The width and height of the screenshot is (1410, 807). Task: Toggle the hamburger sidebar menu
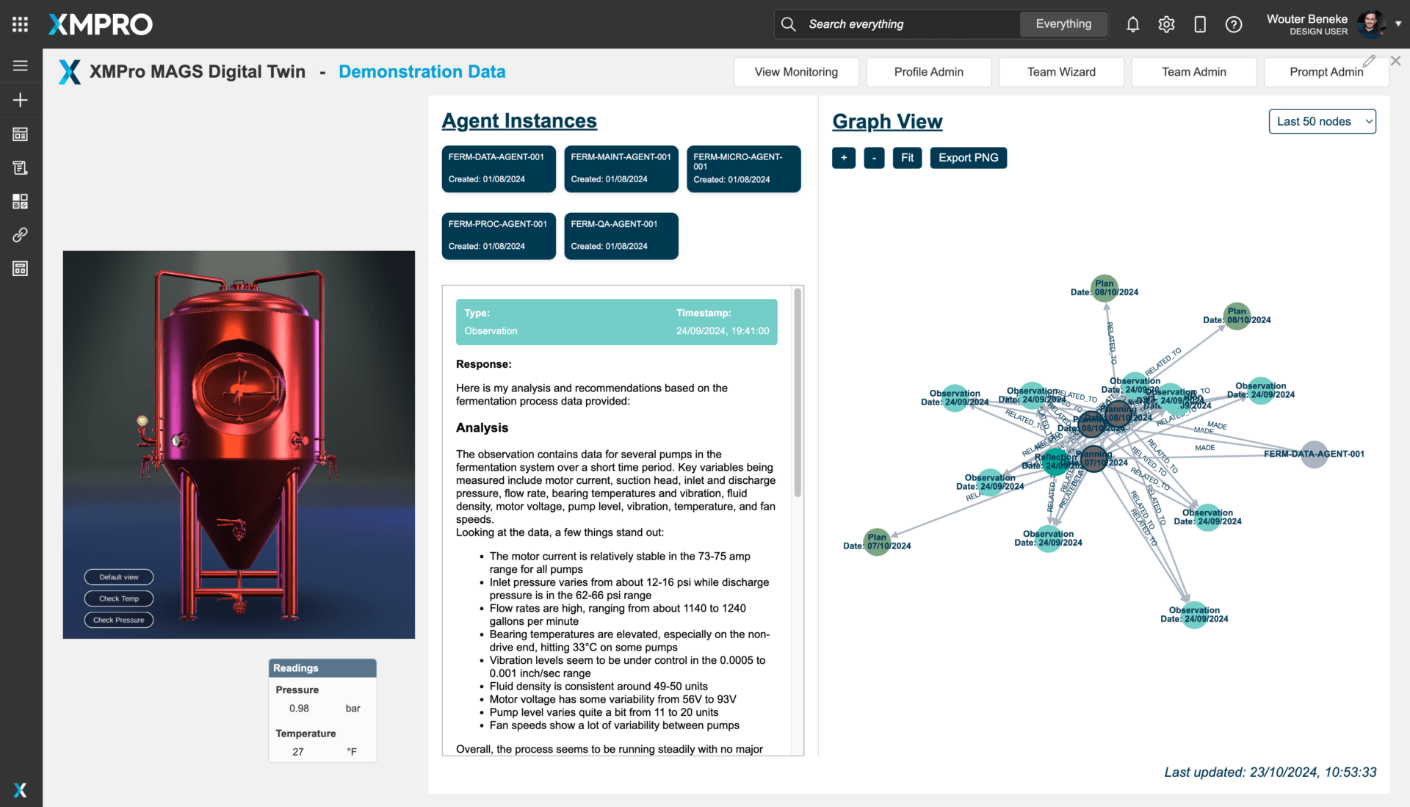click(20, 66)
